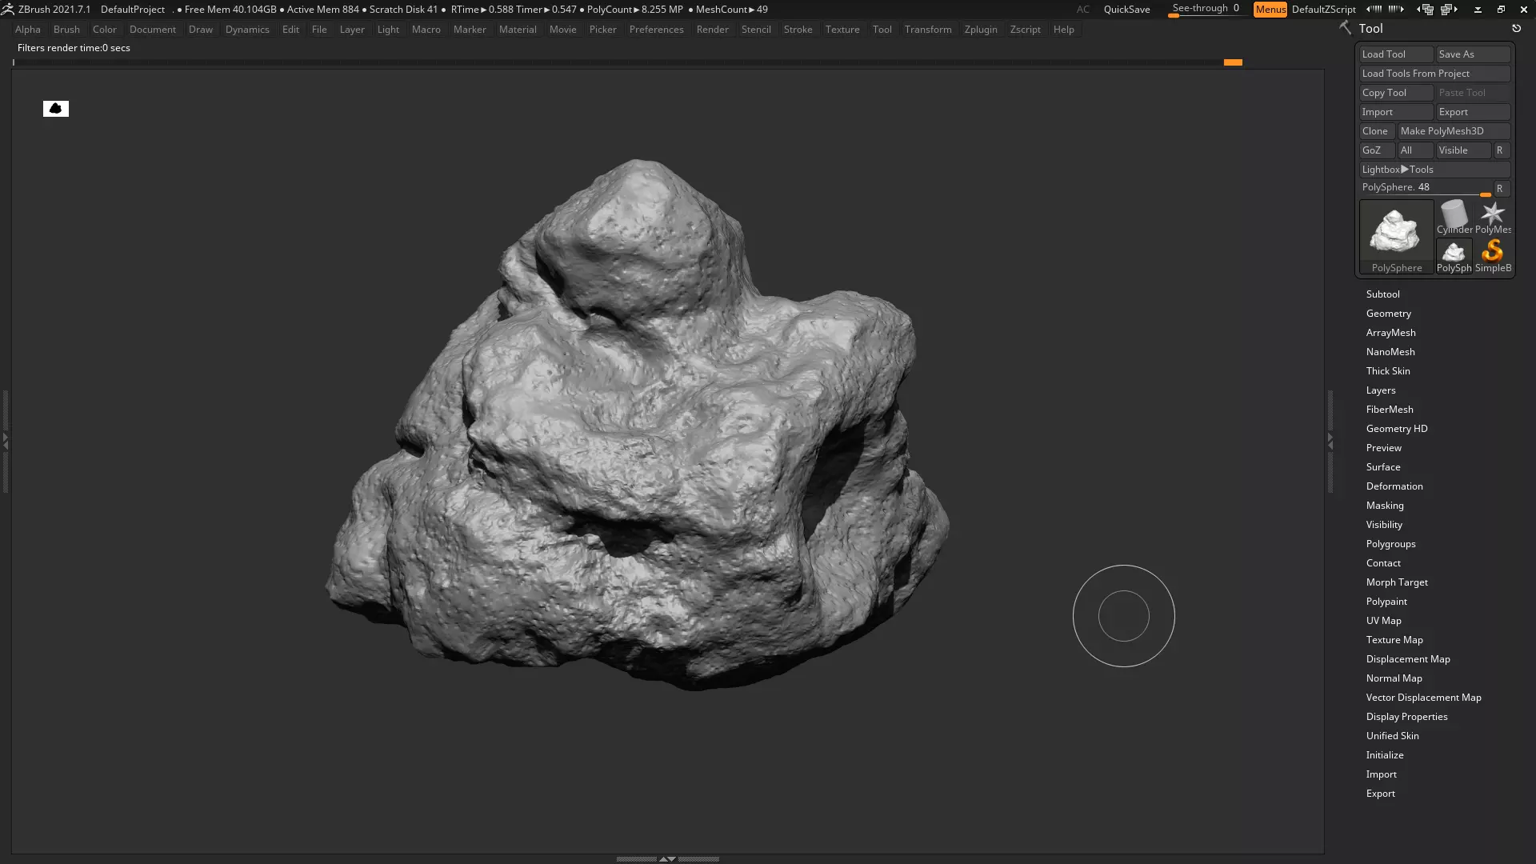Toggle the Menus button off
Image resolution: width=1536 pixels, height=864 pixels.
tap(1270, 10)
